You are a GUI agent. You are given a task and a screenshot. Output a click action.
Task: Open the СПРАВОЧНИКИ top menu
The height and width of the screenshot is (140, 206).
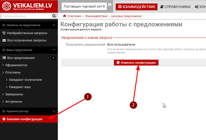[175, 7]
